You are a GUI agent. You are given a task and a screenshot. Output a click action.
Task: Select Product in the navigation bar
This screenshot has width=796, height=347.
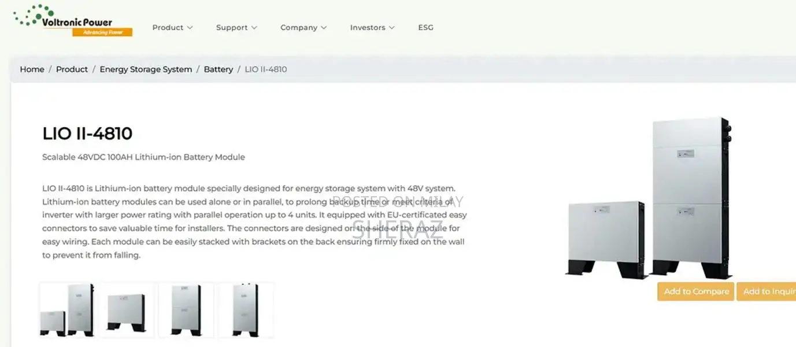[x=169, y=27]
